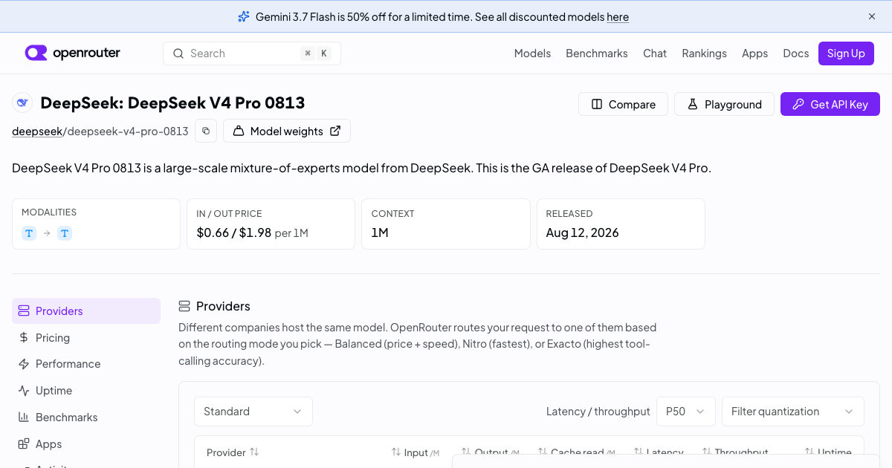Sort table by Input price arrows

click(396, 452)
